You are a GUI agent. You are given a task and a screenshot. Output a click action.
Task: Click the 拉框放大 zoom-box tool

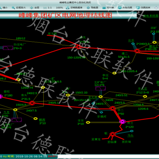click(19, 8)
